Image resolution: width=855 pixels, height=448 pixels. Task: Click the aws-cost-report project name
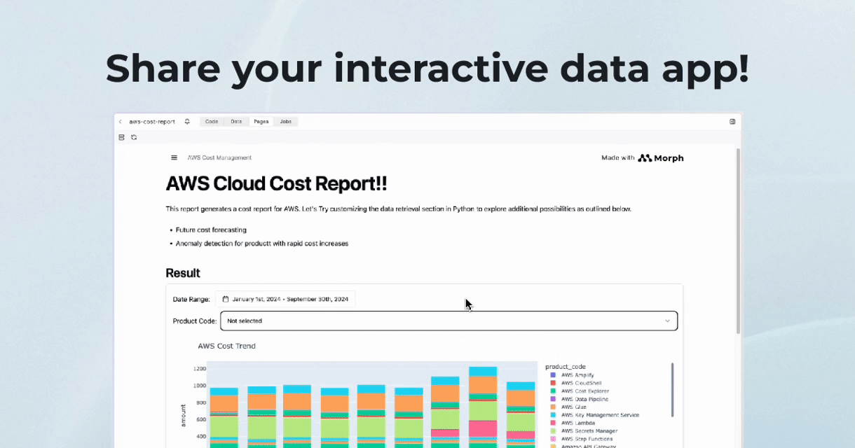coord(152,122)
